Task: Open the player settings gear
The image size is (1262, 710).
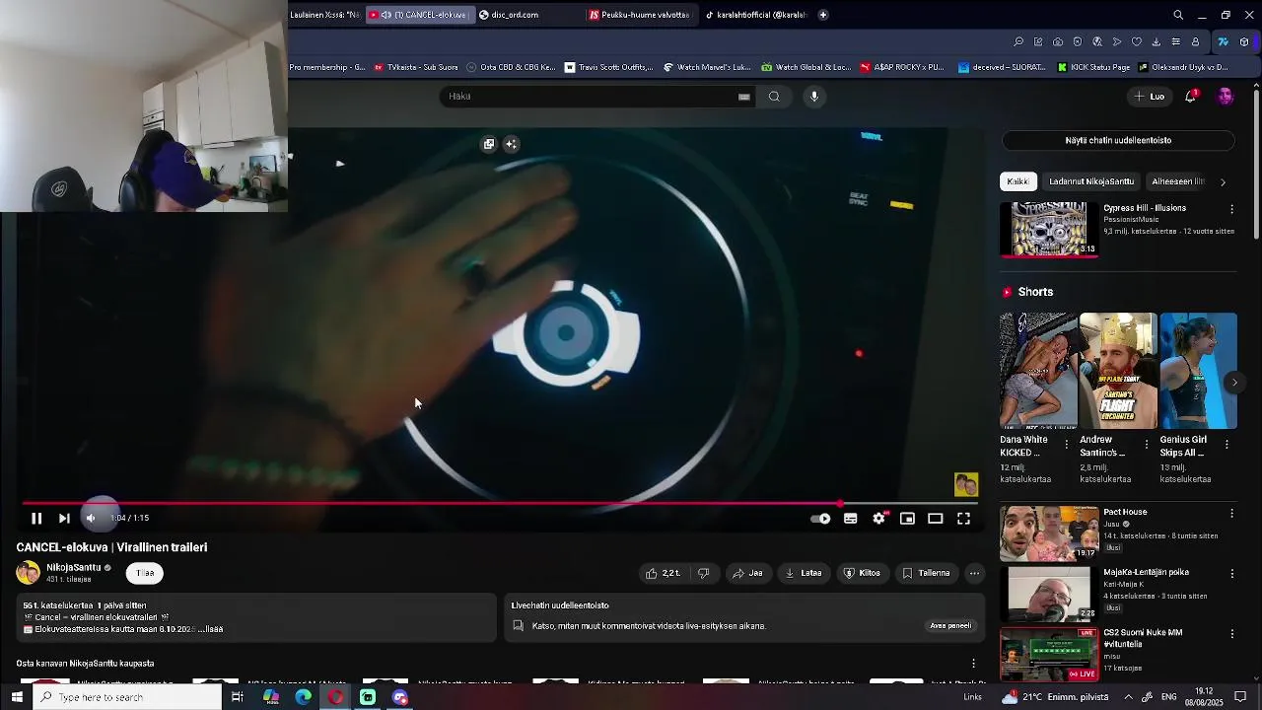Action: pos(878,519)
